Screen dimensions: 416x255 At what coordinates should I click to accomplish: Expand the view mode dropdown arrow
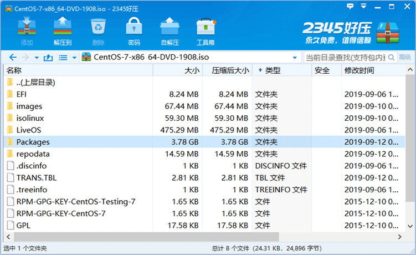[x=75, y=58]
